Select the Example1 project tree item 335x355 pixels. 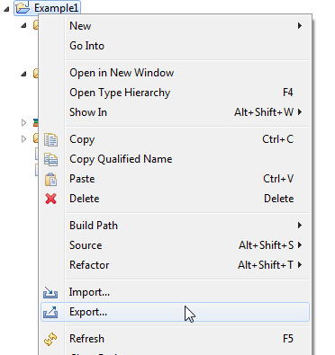tap(48, 8)
